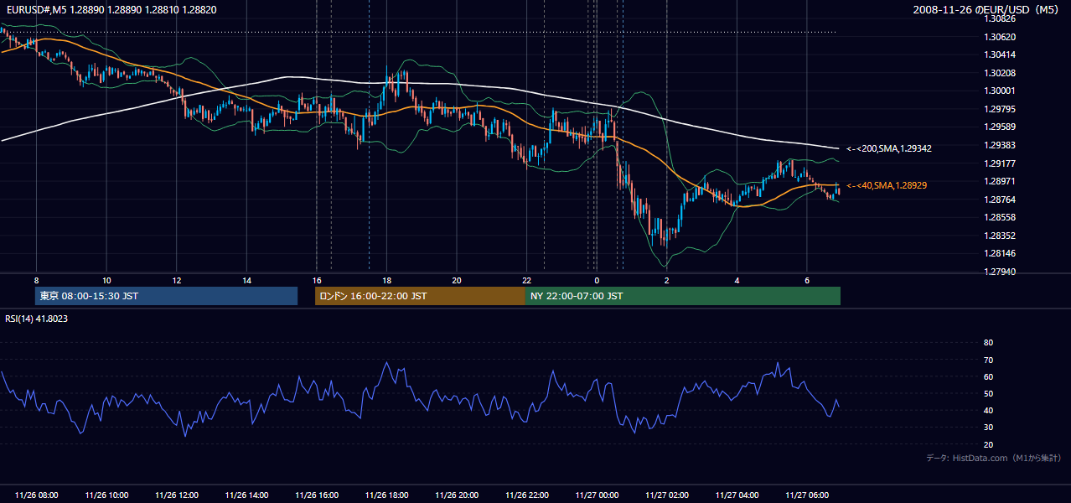Click the bottom time label 11/27 02:00
The width and height of the screenshot is (1071, 503).
pos(666,495)
